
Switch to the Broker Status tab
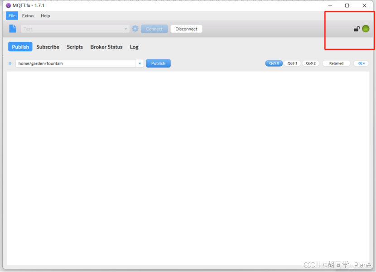tap(106, 47)
